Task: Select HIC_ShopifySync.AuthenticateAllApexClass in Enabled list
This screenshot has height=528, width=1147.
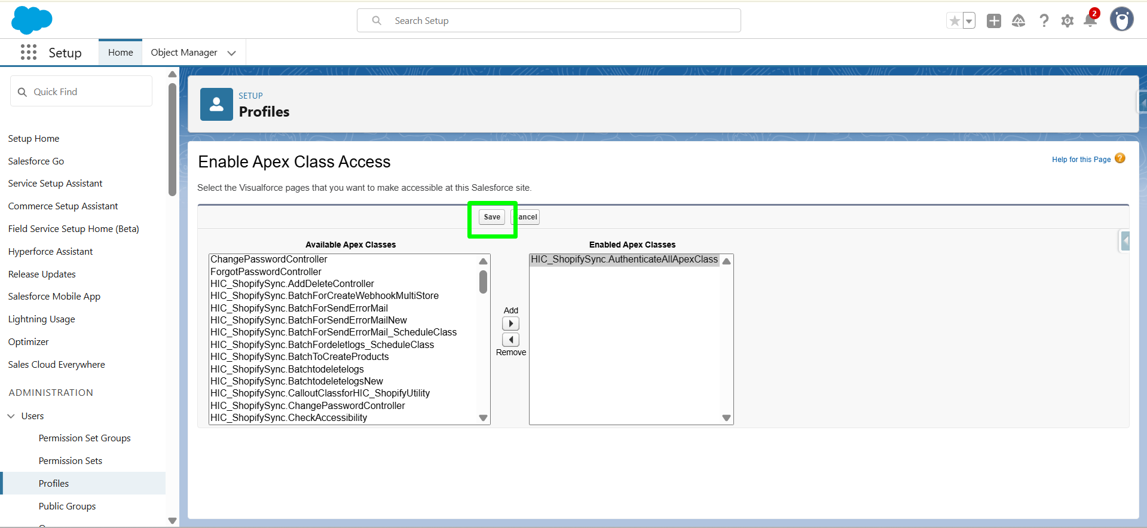Action: click(x=624, y=260)
